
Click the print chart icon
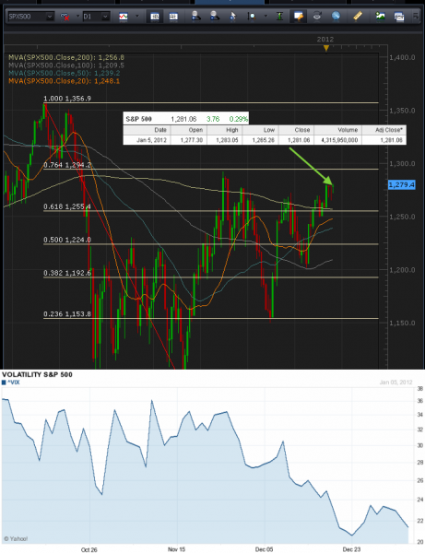click(x=399, y=17)
